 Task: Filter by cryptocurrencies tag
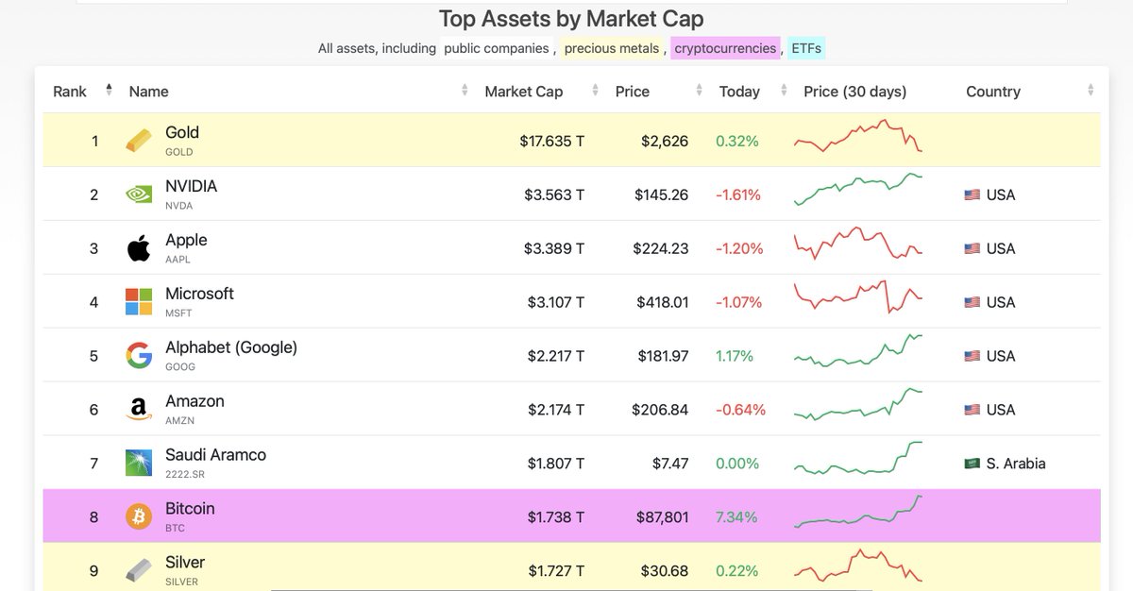click(x=725, y=48)
